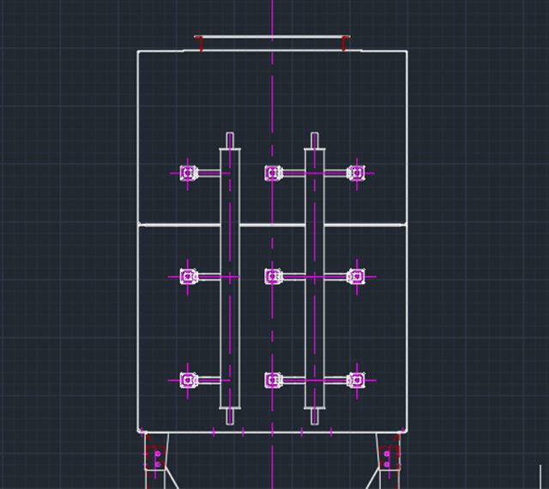The width and height of the screenshot is (549, 489).
Task: Select the top-left nozzle fitting symbol
Action: (x=189, y=173)
